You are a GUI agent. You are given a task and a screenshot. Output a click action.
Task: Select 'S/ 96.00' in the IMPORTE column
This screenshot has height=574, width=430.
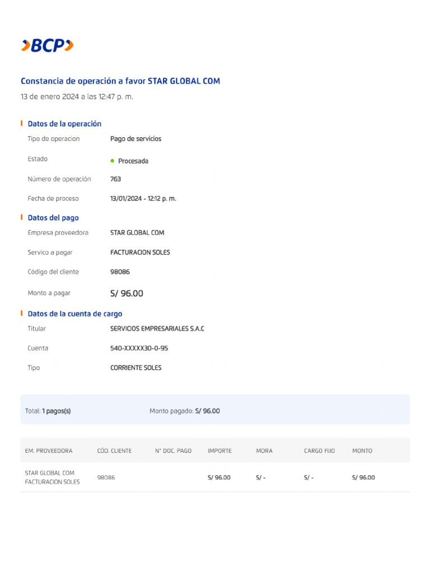coord(219,478)
